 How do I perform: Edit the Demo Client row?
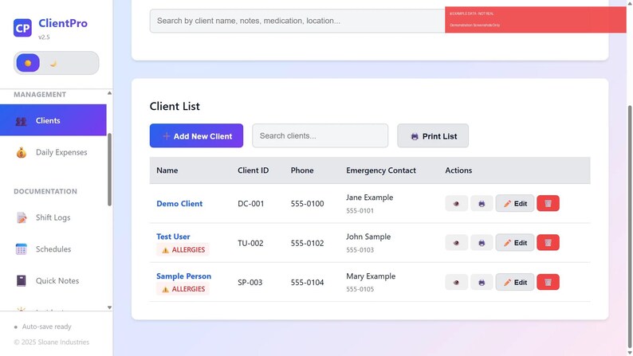coord(515,203)
